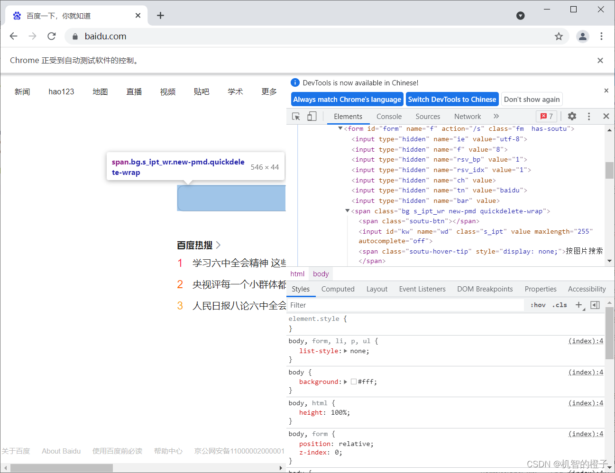
Task: Select body in the breadcrumb
Action: [321, 274]
